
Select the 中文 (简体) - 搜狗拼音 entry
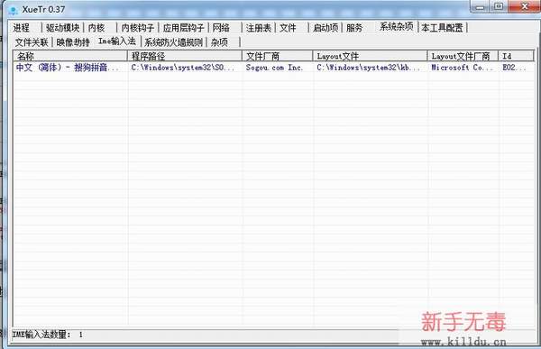[x=68, y=68]
